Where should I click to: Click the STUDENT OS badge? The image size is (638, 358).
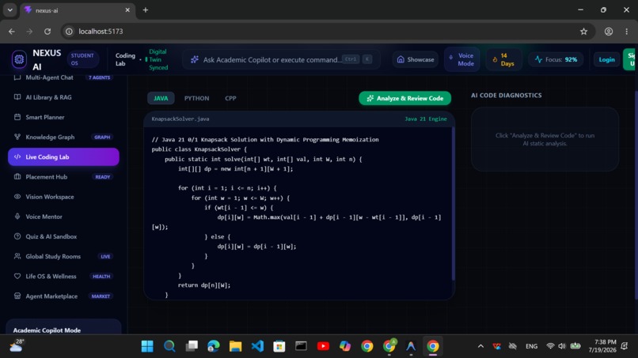coord(82,59)
